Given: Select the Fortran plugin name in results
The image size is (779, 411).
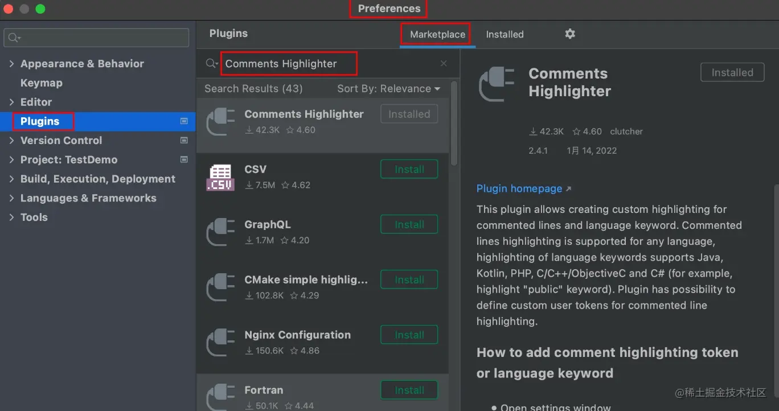Looking at the screenshot, I should click(264, 390).
